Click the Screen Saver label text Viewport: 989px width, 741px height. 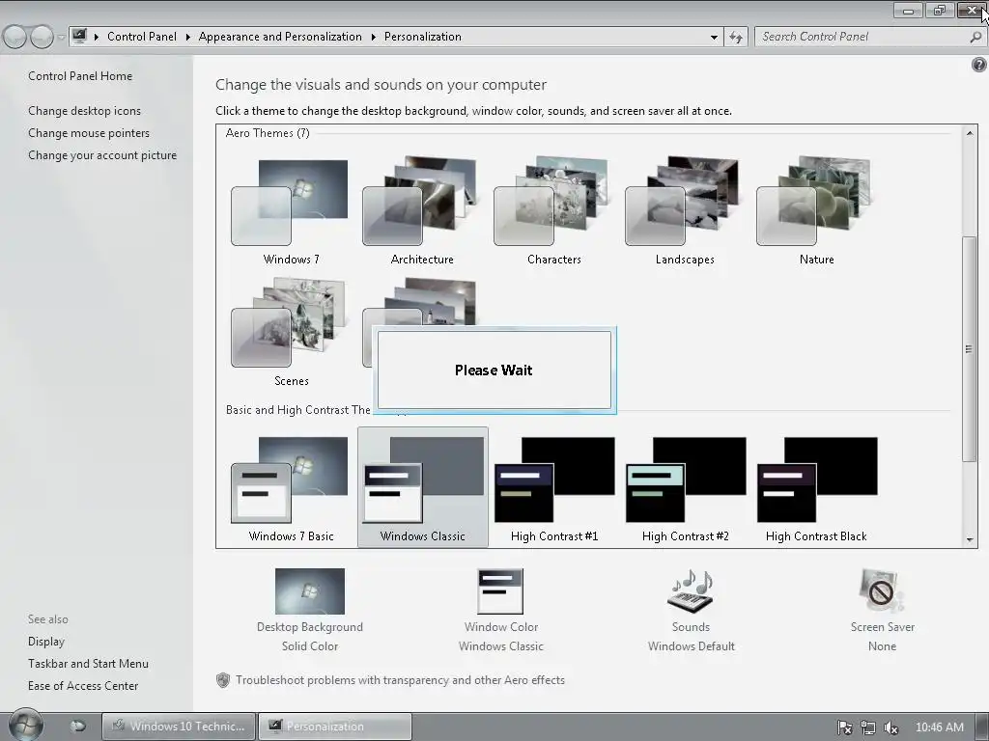click(x=882, y=627)
